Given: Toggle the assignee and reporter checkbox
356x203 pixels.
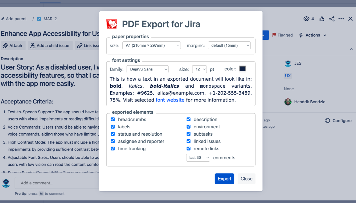Looking at the screenshot, I should click(x=113, y=142).
